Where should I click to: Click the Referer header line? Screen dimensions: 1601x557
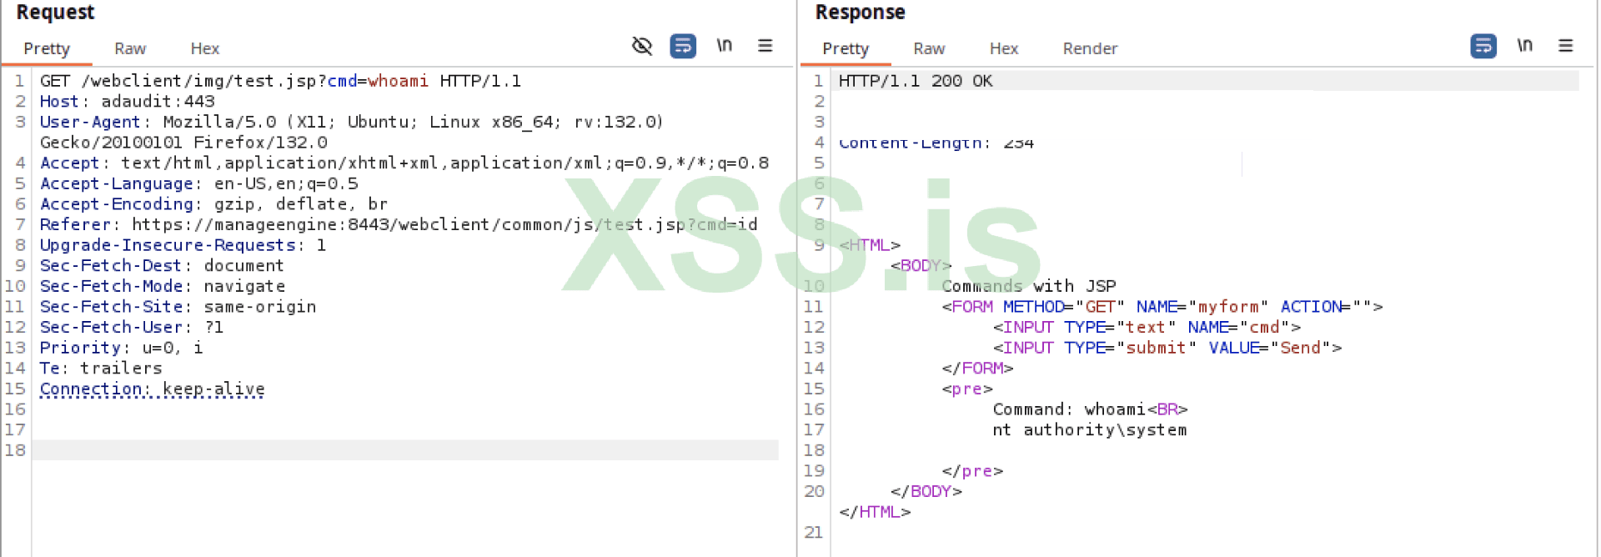tap(399, 224)
